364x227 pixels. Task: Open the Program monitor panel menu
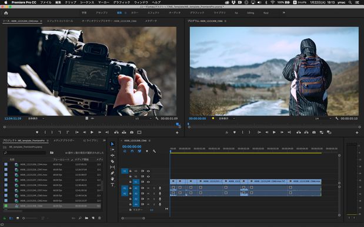pos(225,21)
